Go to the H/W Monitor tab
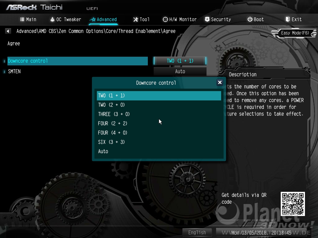318x238 pixels. coord(180,20)
